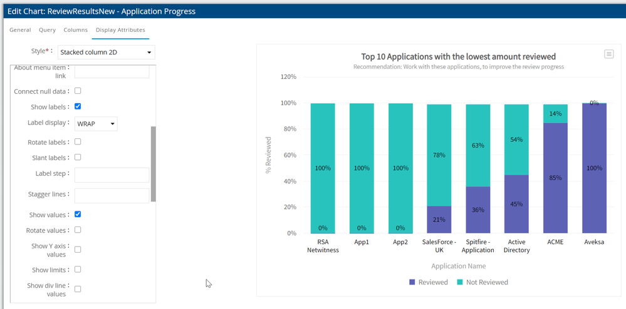
Task: Uncheck the Show values checkbox
Action: tap(78, 214)
